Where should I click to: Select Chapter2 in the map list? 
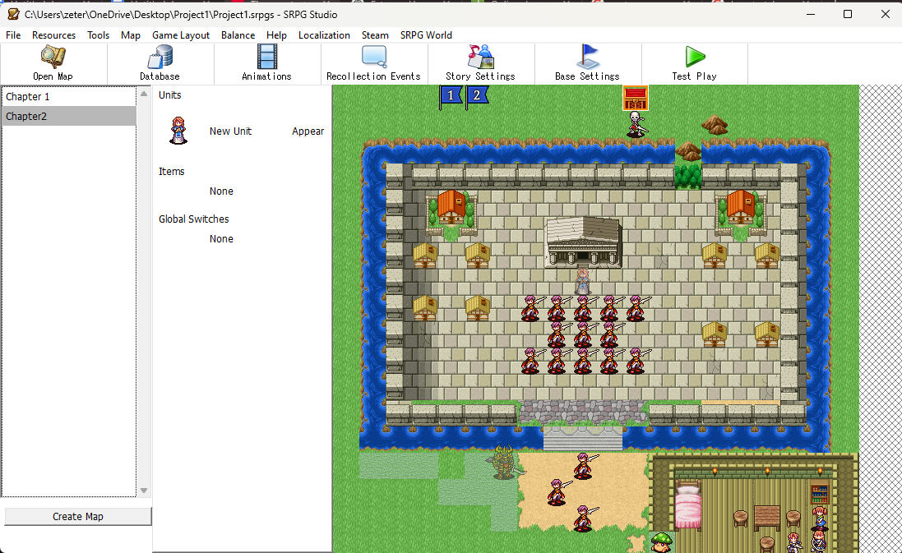[x=69, y=116]
